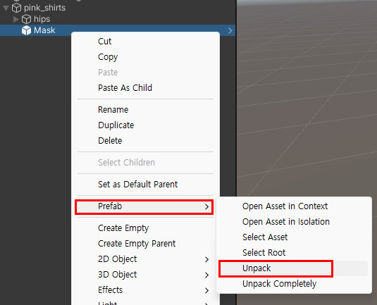Viewport: 377px width, 305px height.
Task: Expand the Effects submenu arrow
Action: 206,290
